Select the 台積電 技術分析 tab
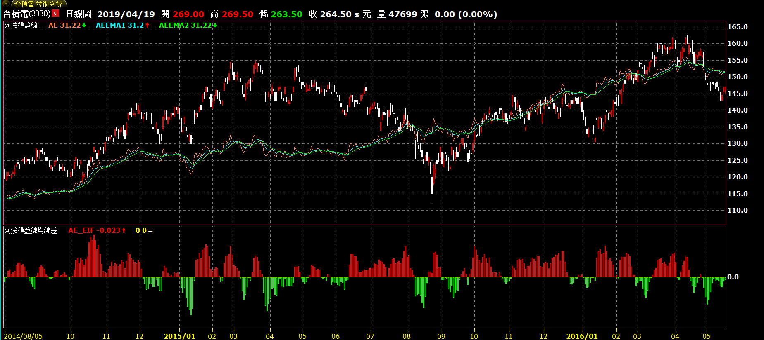This screenshot has height=340, width=764. (38, 4)
